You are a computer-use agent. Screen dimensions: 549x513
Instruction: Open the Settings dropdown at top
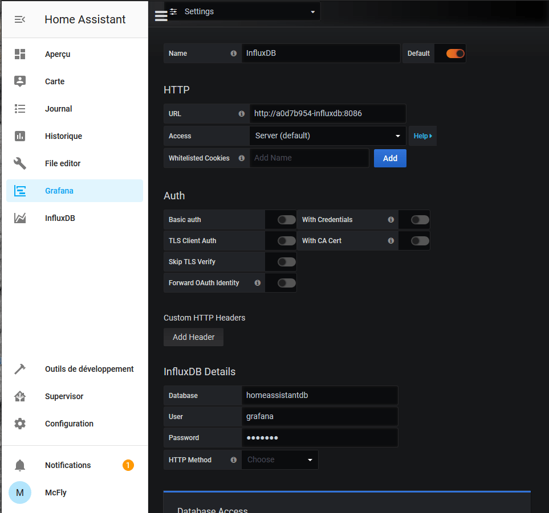pyautogui.click(x=242, y=11)
